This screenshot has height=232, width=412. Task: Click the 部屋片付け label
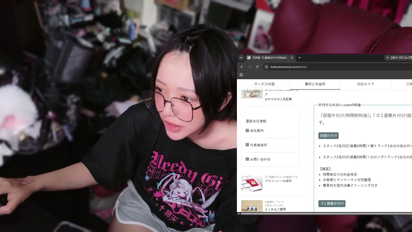pos(328,136)
